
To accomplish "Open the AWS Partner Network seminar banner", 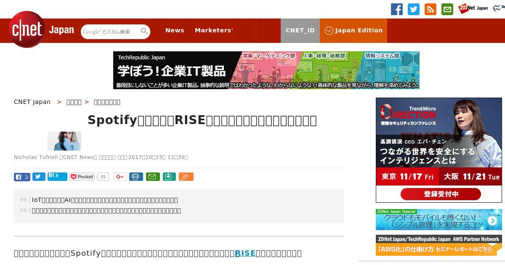I will coord(439,245).
